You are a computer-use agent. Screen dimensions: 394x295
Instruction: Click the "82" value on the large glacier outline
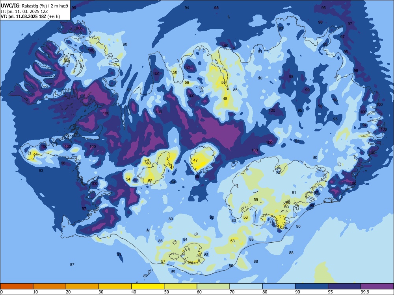pyautogui.click(x=278, y=172)
